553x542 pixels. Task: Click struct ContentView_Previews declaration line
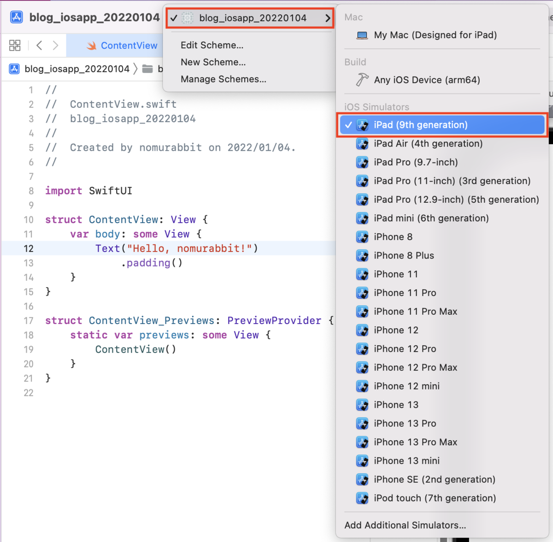pos(189,321)
